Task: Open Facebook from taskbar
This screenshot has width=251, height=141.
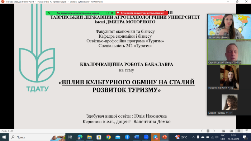Action: (127, 137)
